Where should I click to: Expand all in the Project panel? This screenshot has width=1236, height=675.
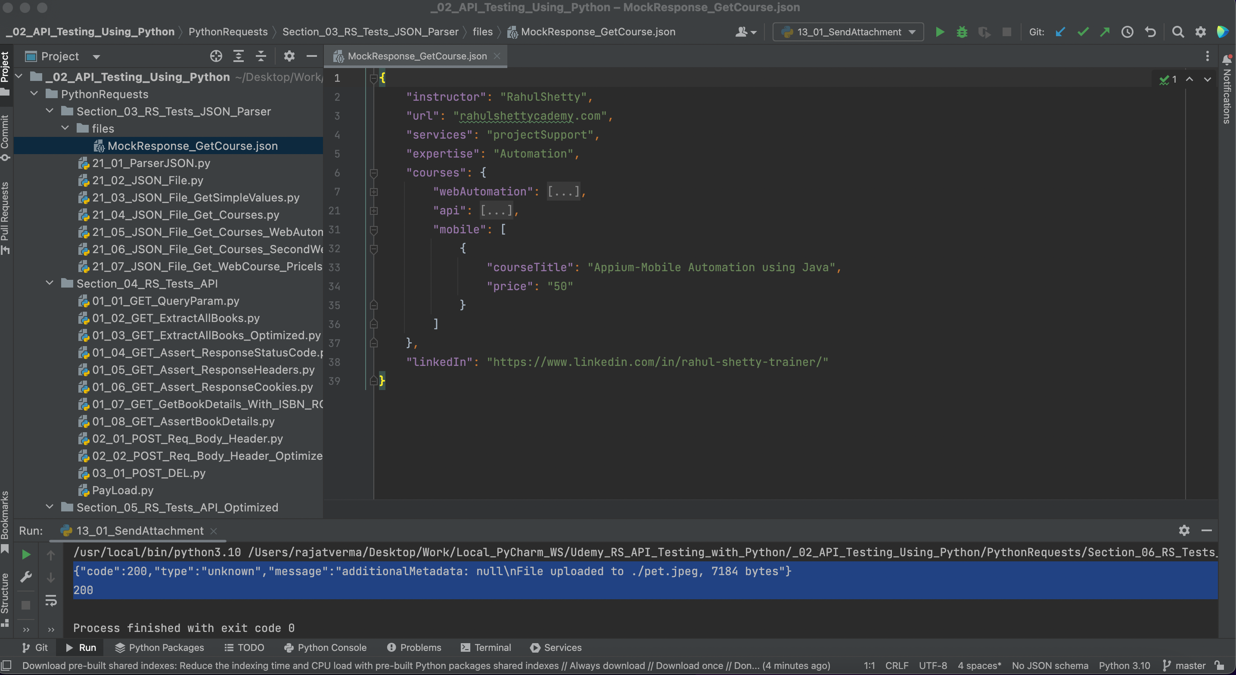tap(239, 56)
